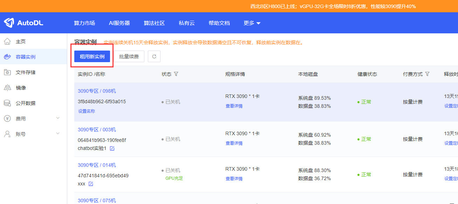Click the 本地磁盘 column header
458x204 pixels.
point(308,74)
